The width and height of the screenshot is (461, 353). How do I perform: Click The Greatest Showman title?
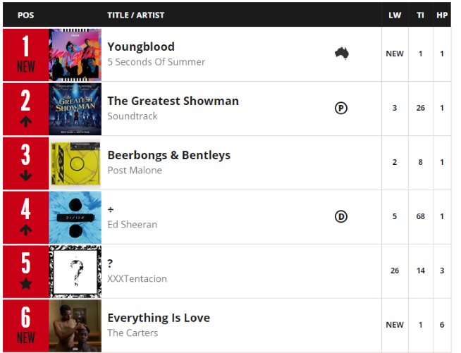tap(173, 101)
